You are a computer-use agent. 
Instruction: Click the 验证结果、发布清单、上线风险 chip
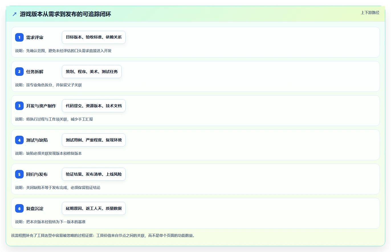(x=94, y=174)
